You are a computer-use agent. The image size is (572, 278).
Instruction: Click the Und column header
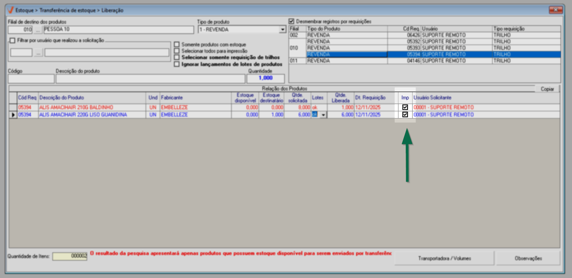coord(153,98)
